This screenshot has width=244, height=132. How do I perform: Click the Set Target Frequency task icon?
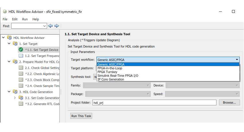pos(21,56)
